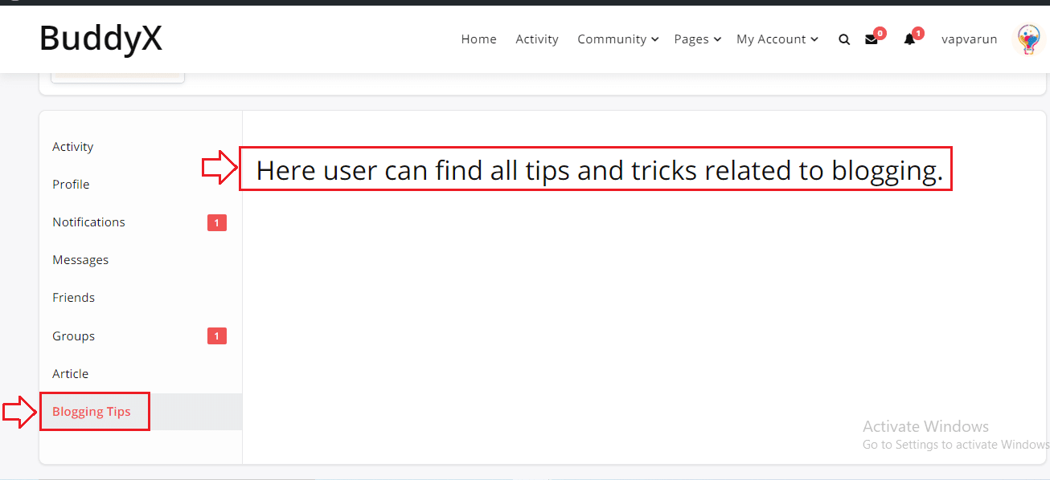The height and width of the screenshot is (480, 1050).
Task: Select the Activity tab in sidebar
Action: (73, 147)
